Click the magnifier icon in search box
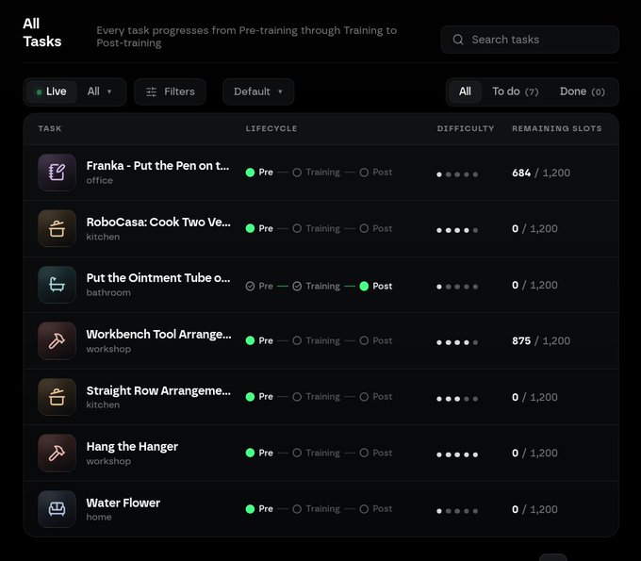Screen dimensions: 641x561 click(458, 40)
